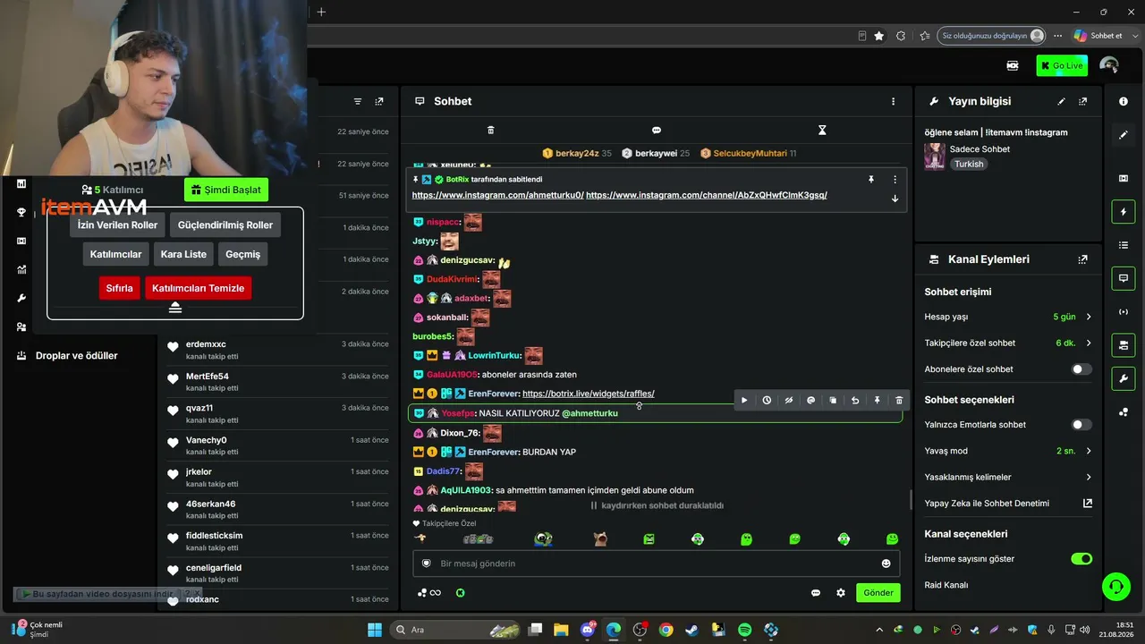Click the Gönder send button
1145x644 pixels.
pyautogui.click(x=878, y=593)
